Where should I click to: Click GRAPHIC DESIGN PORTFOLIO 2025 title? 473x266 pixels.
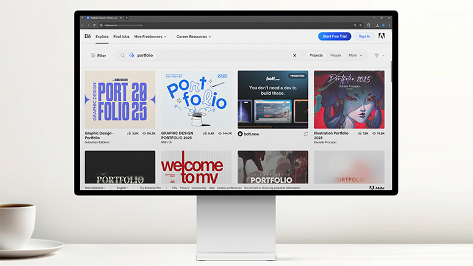(177, 135)
